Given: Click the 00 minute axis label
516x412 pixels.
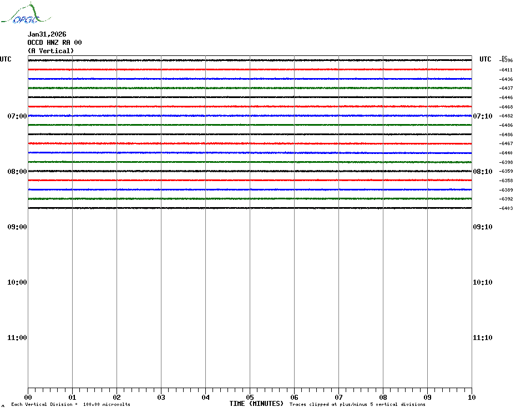Looking at the screenshot, I should tap(28, 398).
